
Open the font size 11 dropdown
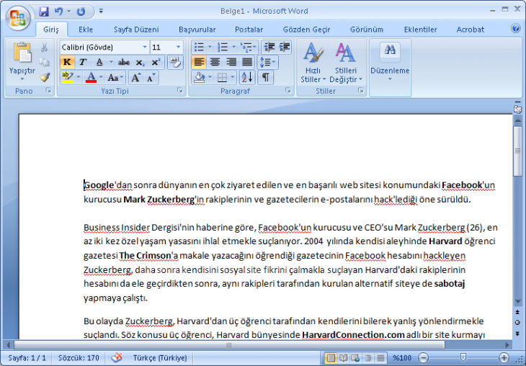click(179, 47)
